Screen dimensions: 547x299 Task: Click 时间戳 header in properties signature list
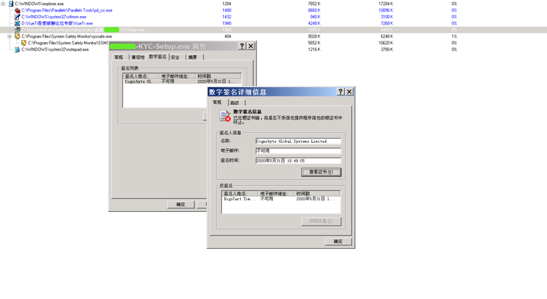point(217,76)
